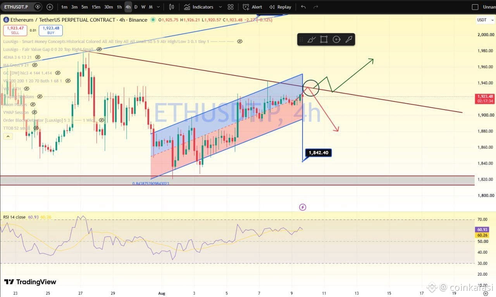Choose the 15m timeframe
This screenshot has width=496, height=297.
click(x=96, y=7)
